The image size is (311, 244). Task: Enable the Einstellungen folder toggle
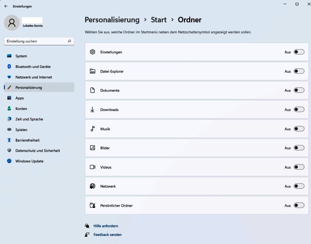299,52
